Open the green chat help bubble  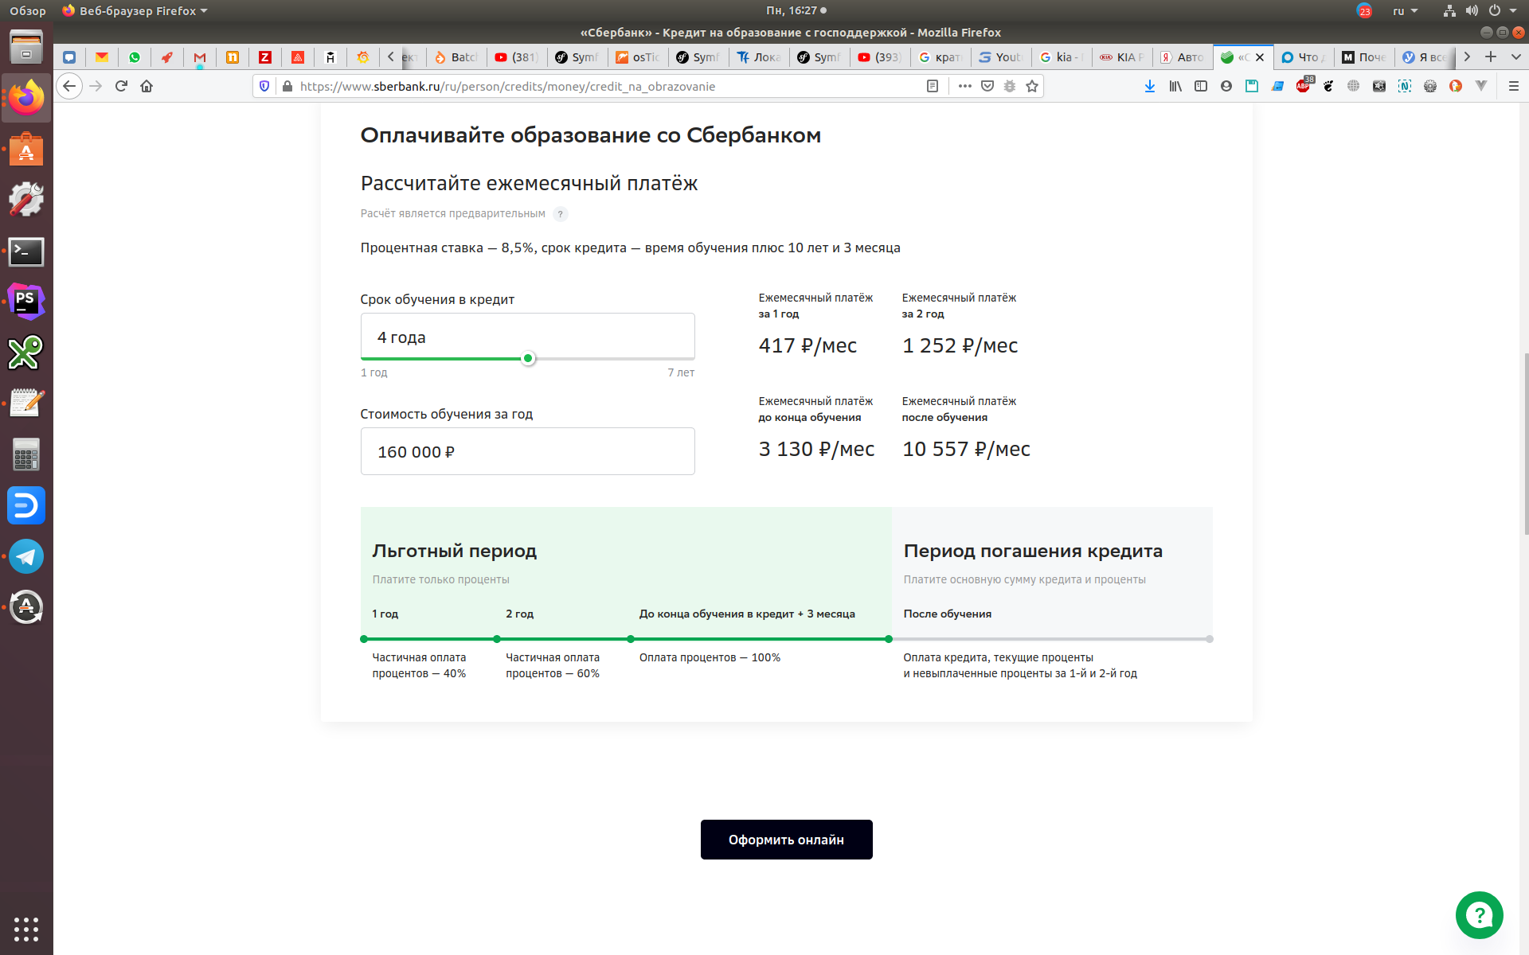(1479, 915)
